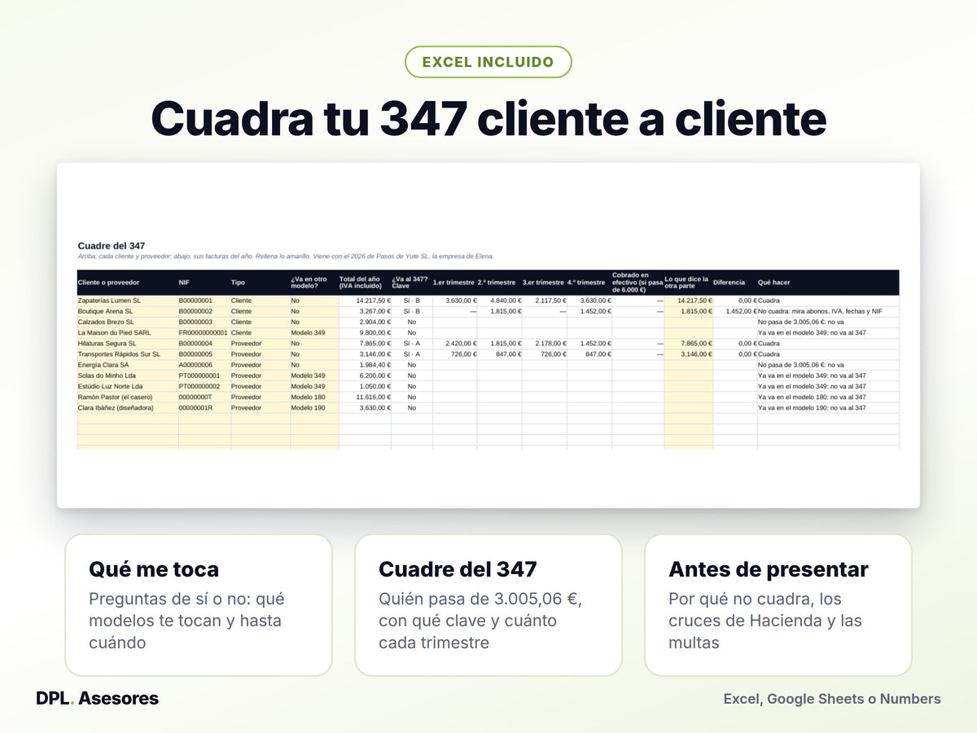Open the 'Antes de presentar' card

[778, 605]
